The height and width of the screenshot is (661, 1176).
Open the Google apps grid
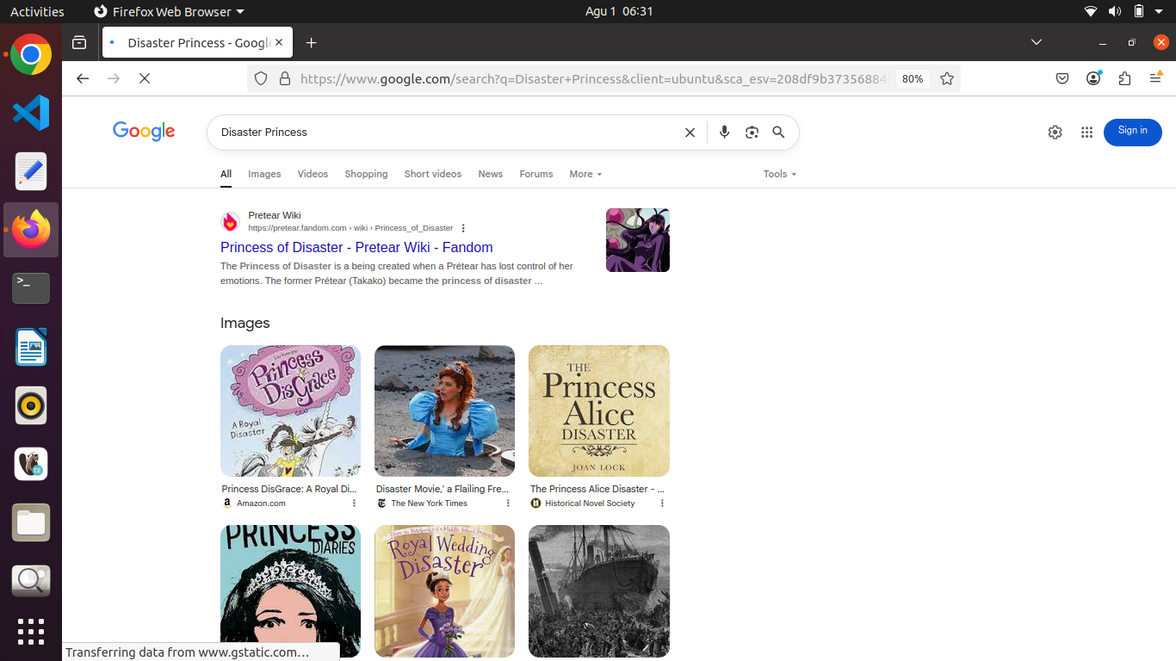tap(1086, 133)
